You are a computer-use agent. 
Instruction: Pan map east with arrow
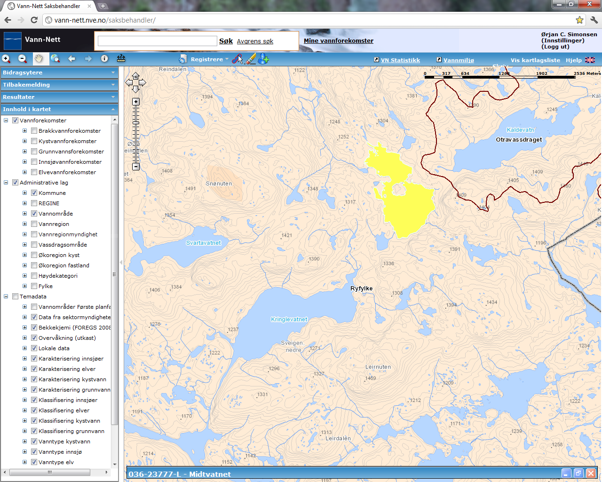(142, 82)
